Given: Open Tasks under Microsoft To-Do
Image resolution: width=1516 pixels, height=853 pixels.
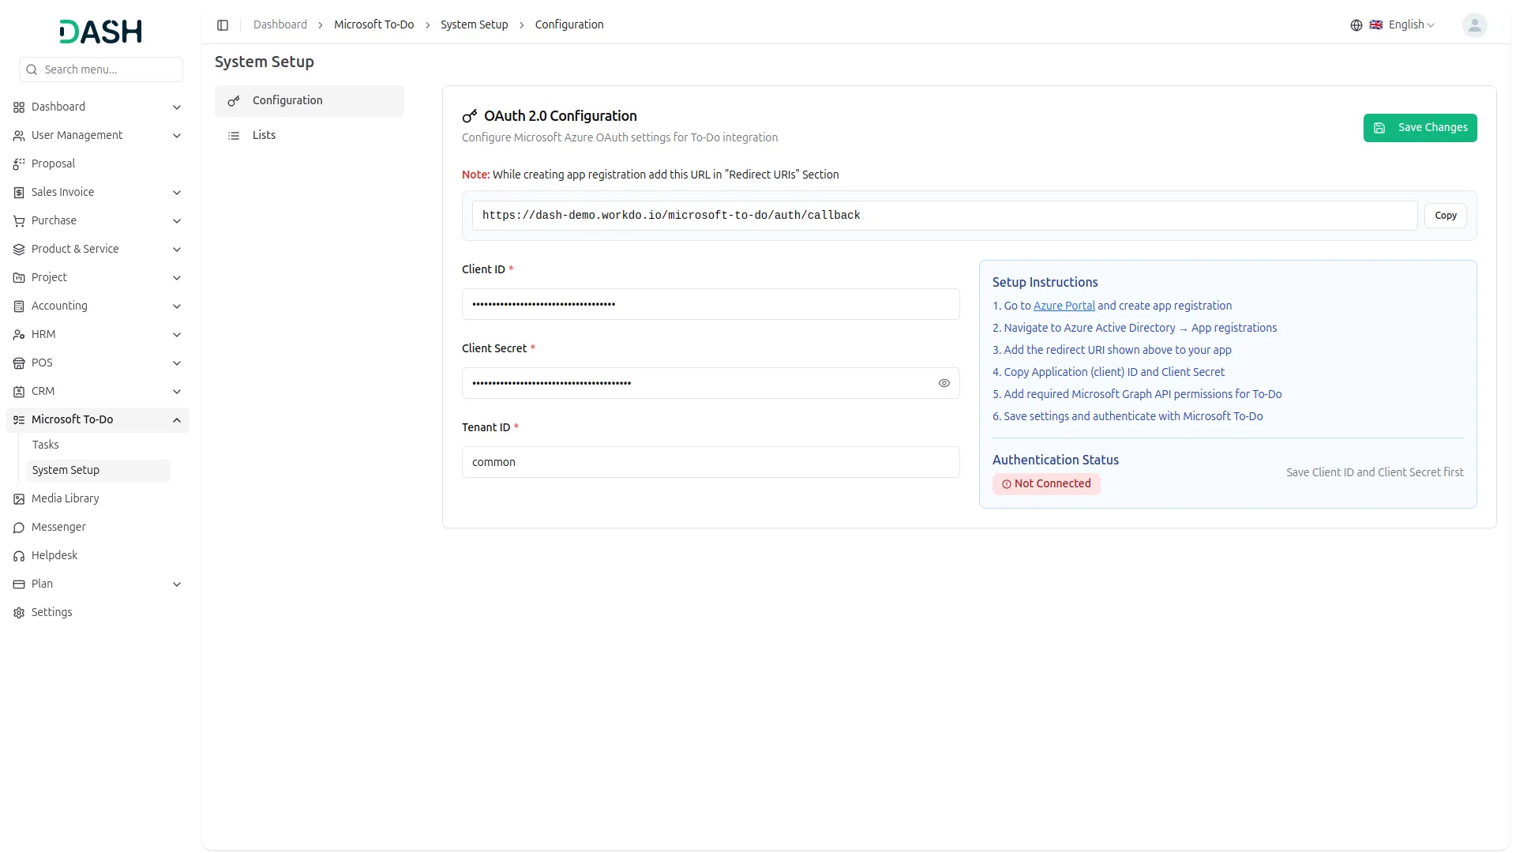Looking at the screenshot, I should [98, 445].
